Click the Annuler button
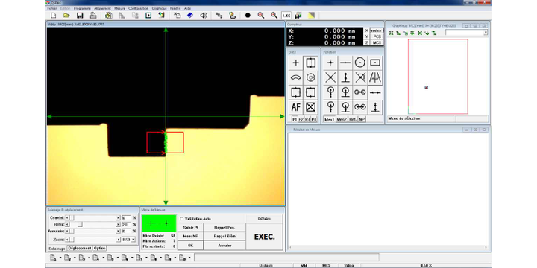This screenshot has width=537, height=268. (224, 246)
